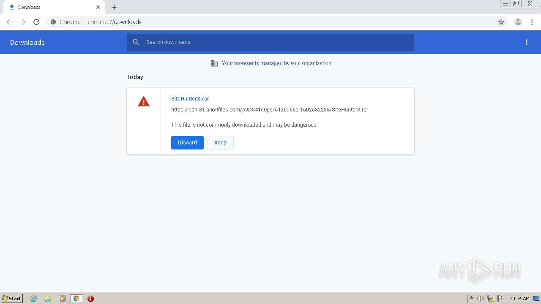Click the network tray icon
The image size is (541, 304).
click(491, 299)
